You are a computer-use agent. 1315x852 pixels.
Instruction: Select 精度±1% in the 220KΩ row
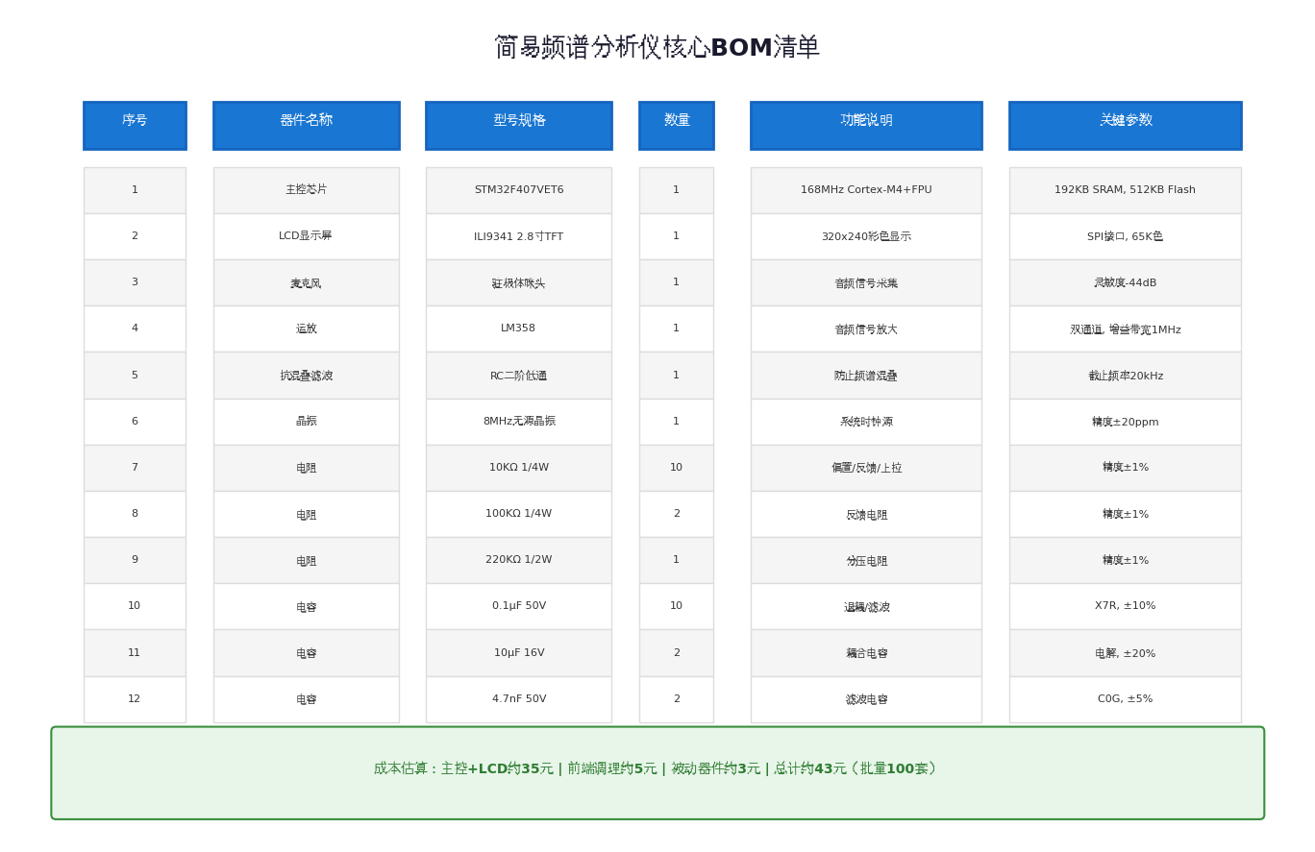click(1126, 560)
